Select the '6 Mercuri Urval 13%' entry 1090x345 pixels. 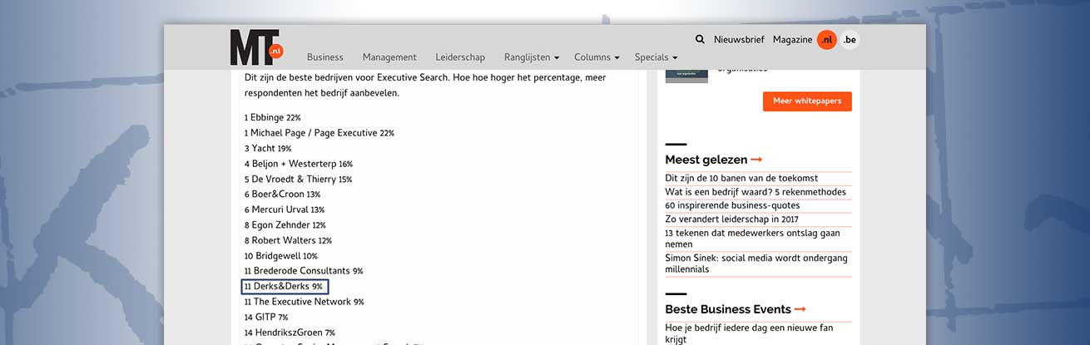285,209
